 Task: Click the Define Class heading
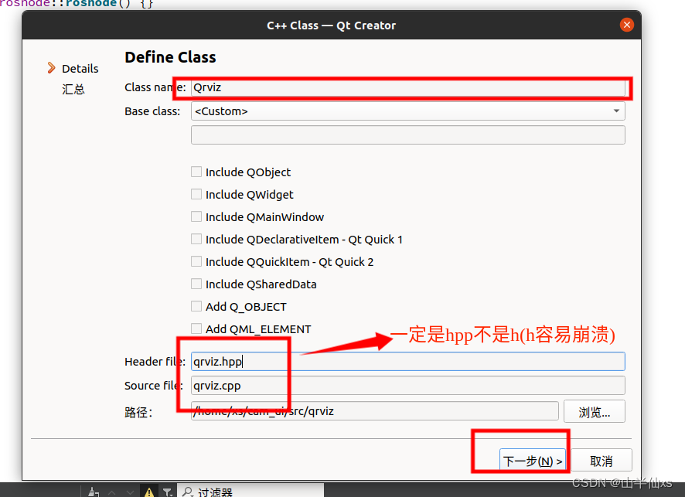tap(170, 57)
